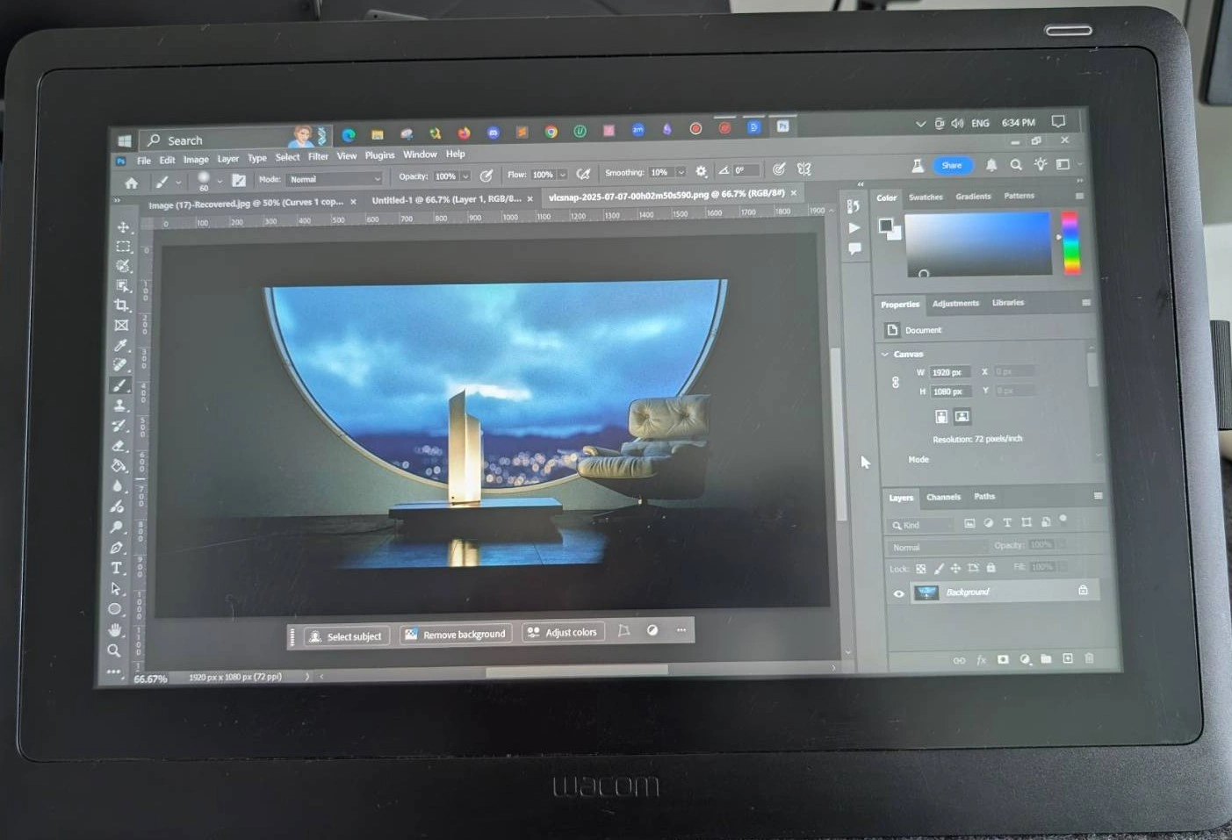
Task: Select the Zoom tool
Action: [114, 650]
